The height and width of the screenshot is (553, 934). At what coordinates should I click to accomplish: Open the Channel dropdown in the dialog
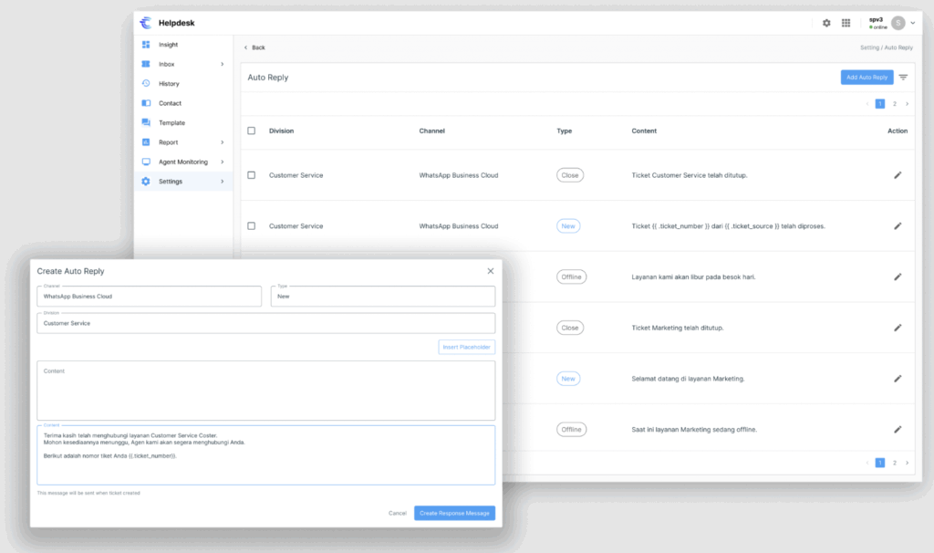tap(149, 297)
